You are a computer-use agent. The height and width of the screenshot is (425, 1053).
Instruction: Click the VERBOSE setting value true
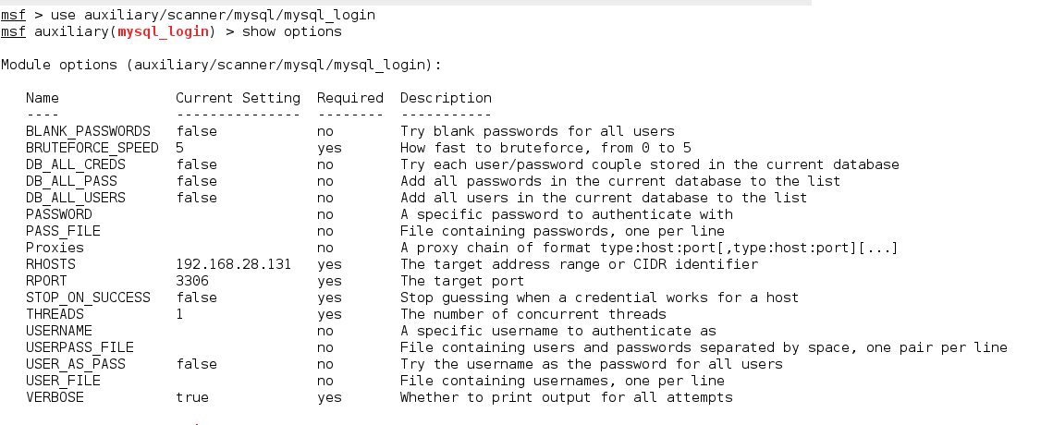click(192, 397)
